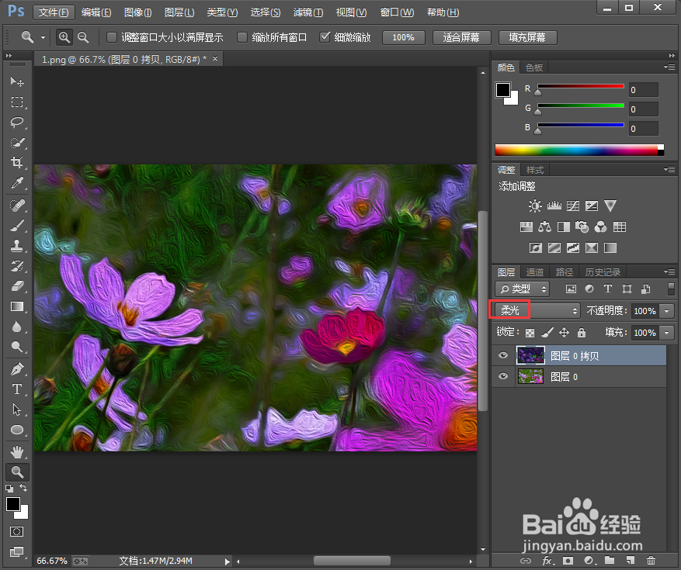The image size is (681, 570).
Task: Open the 滤镜(T) menu
Action: [x=308, y=12]
